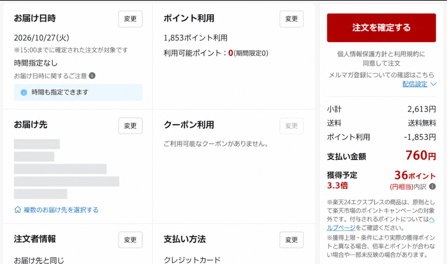The width and height of the screenshot is (447, 264).
Task: Click the クレジットカード payment text
Action: coord(192,260)
